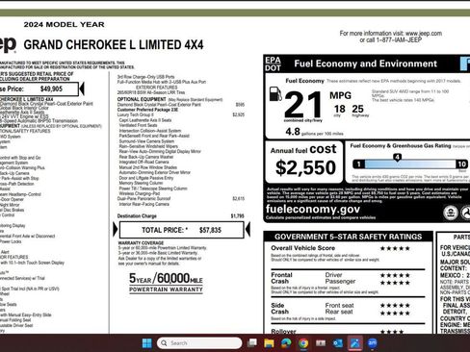The height and width of the screenshot is (352, 470).
Task: Launch File Explorer from the taskbar
Action: [x=269, y=343]
